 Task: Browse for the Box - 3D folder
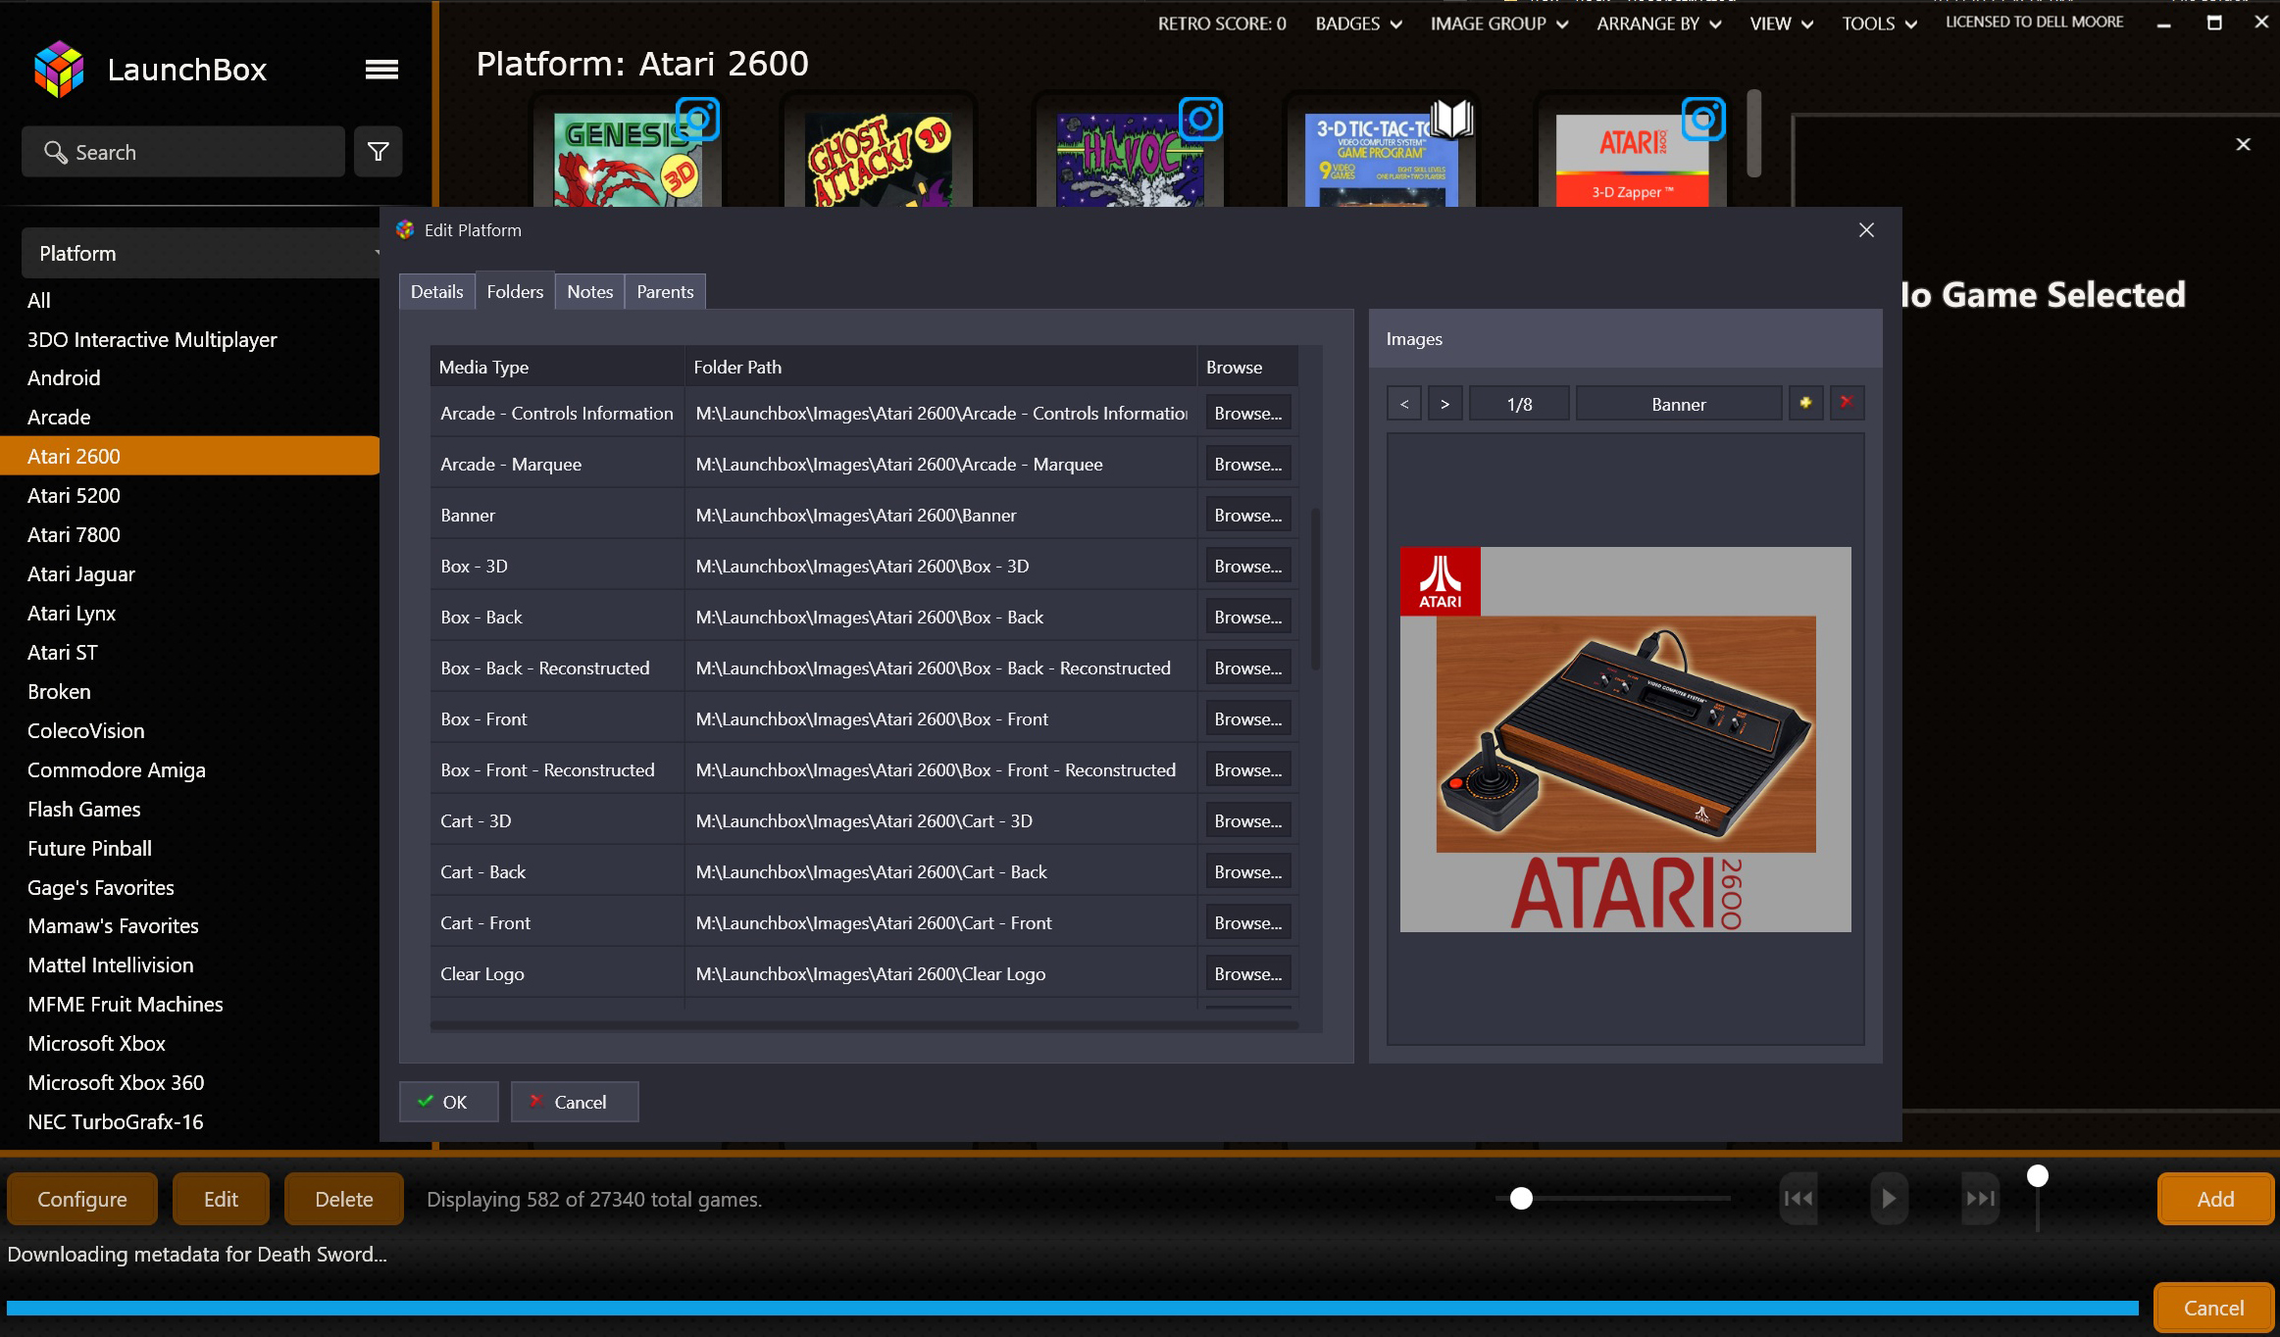point(1248,566)
